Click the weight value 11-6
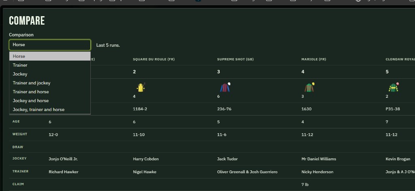This screenshot has height=191, width=415. pyautogui.click(x=222, y=135)
